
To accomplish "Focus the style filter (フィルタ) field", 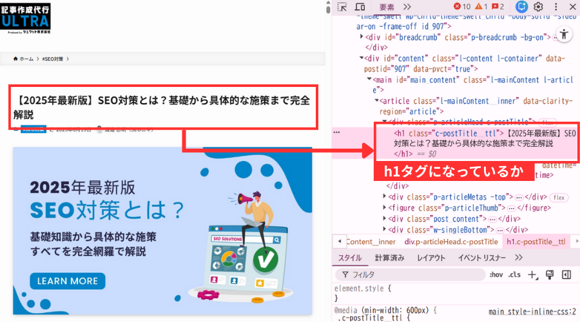I will point(410,275).
